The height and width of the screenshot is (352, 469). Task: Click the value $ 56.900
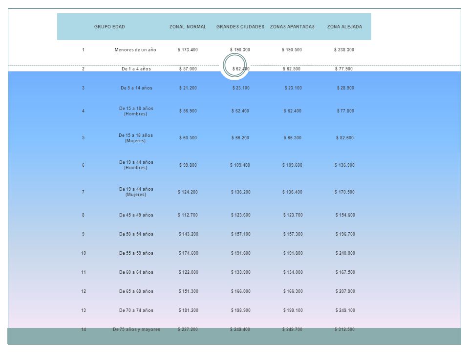coord(188,111)
